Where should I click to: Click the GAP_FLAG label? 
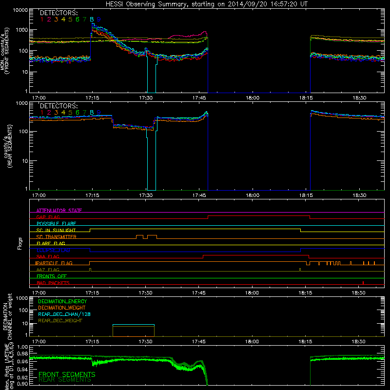tap(48, 217)
